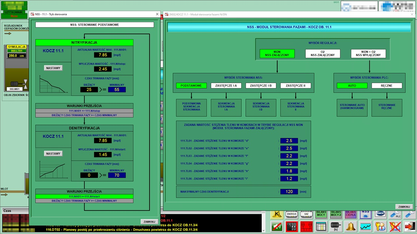Screen dimensions: 417x234
Task: Edit 111.TL01 oxygen setpoint for chamber d
Action: 289,141
